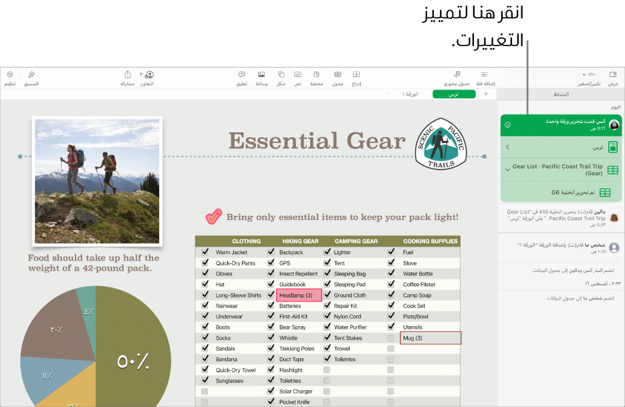Insert a مخطط (Chart) from toolbar

pos(316,75)
